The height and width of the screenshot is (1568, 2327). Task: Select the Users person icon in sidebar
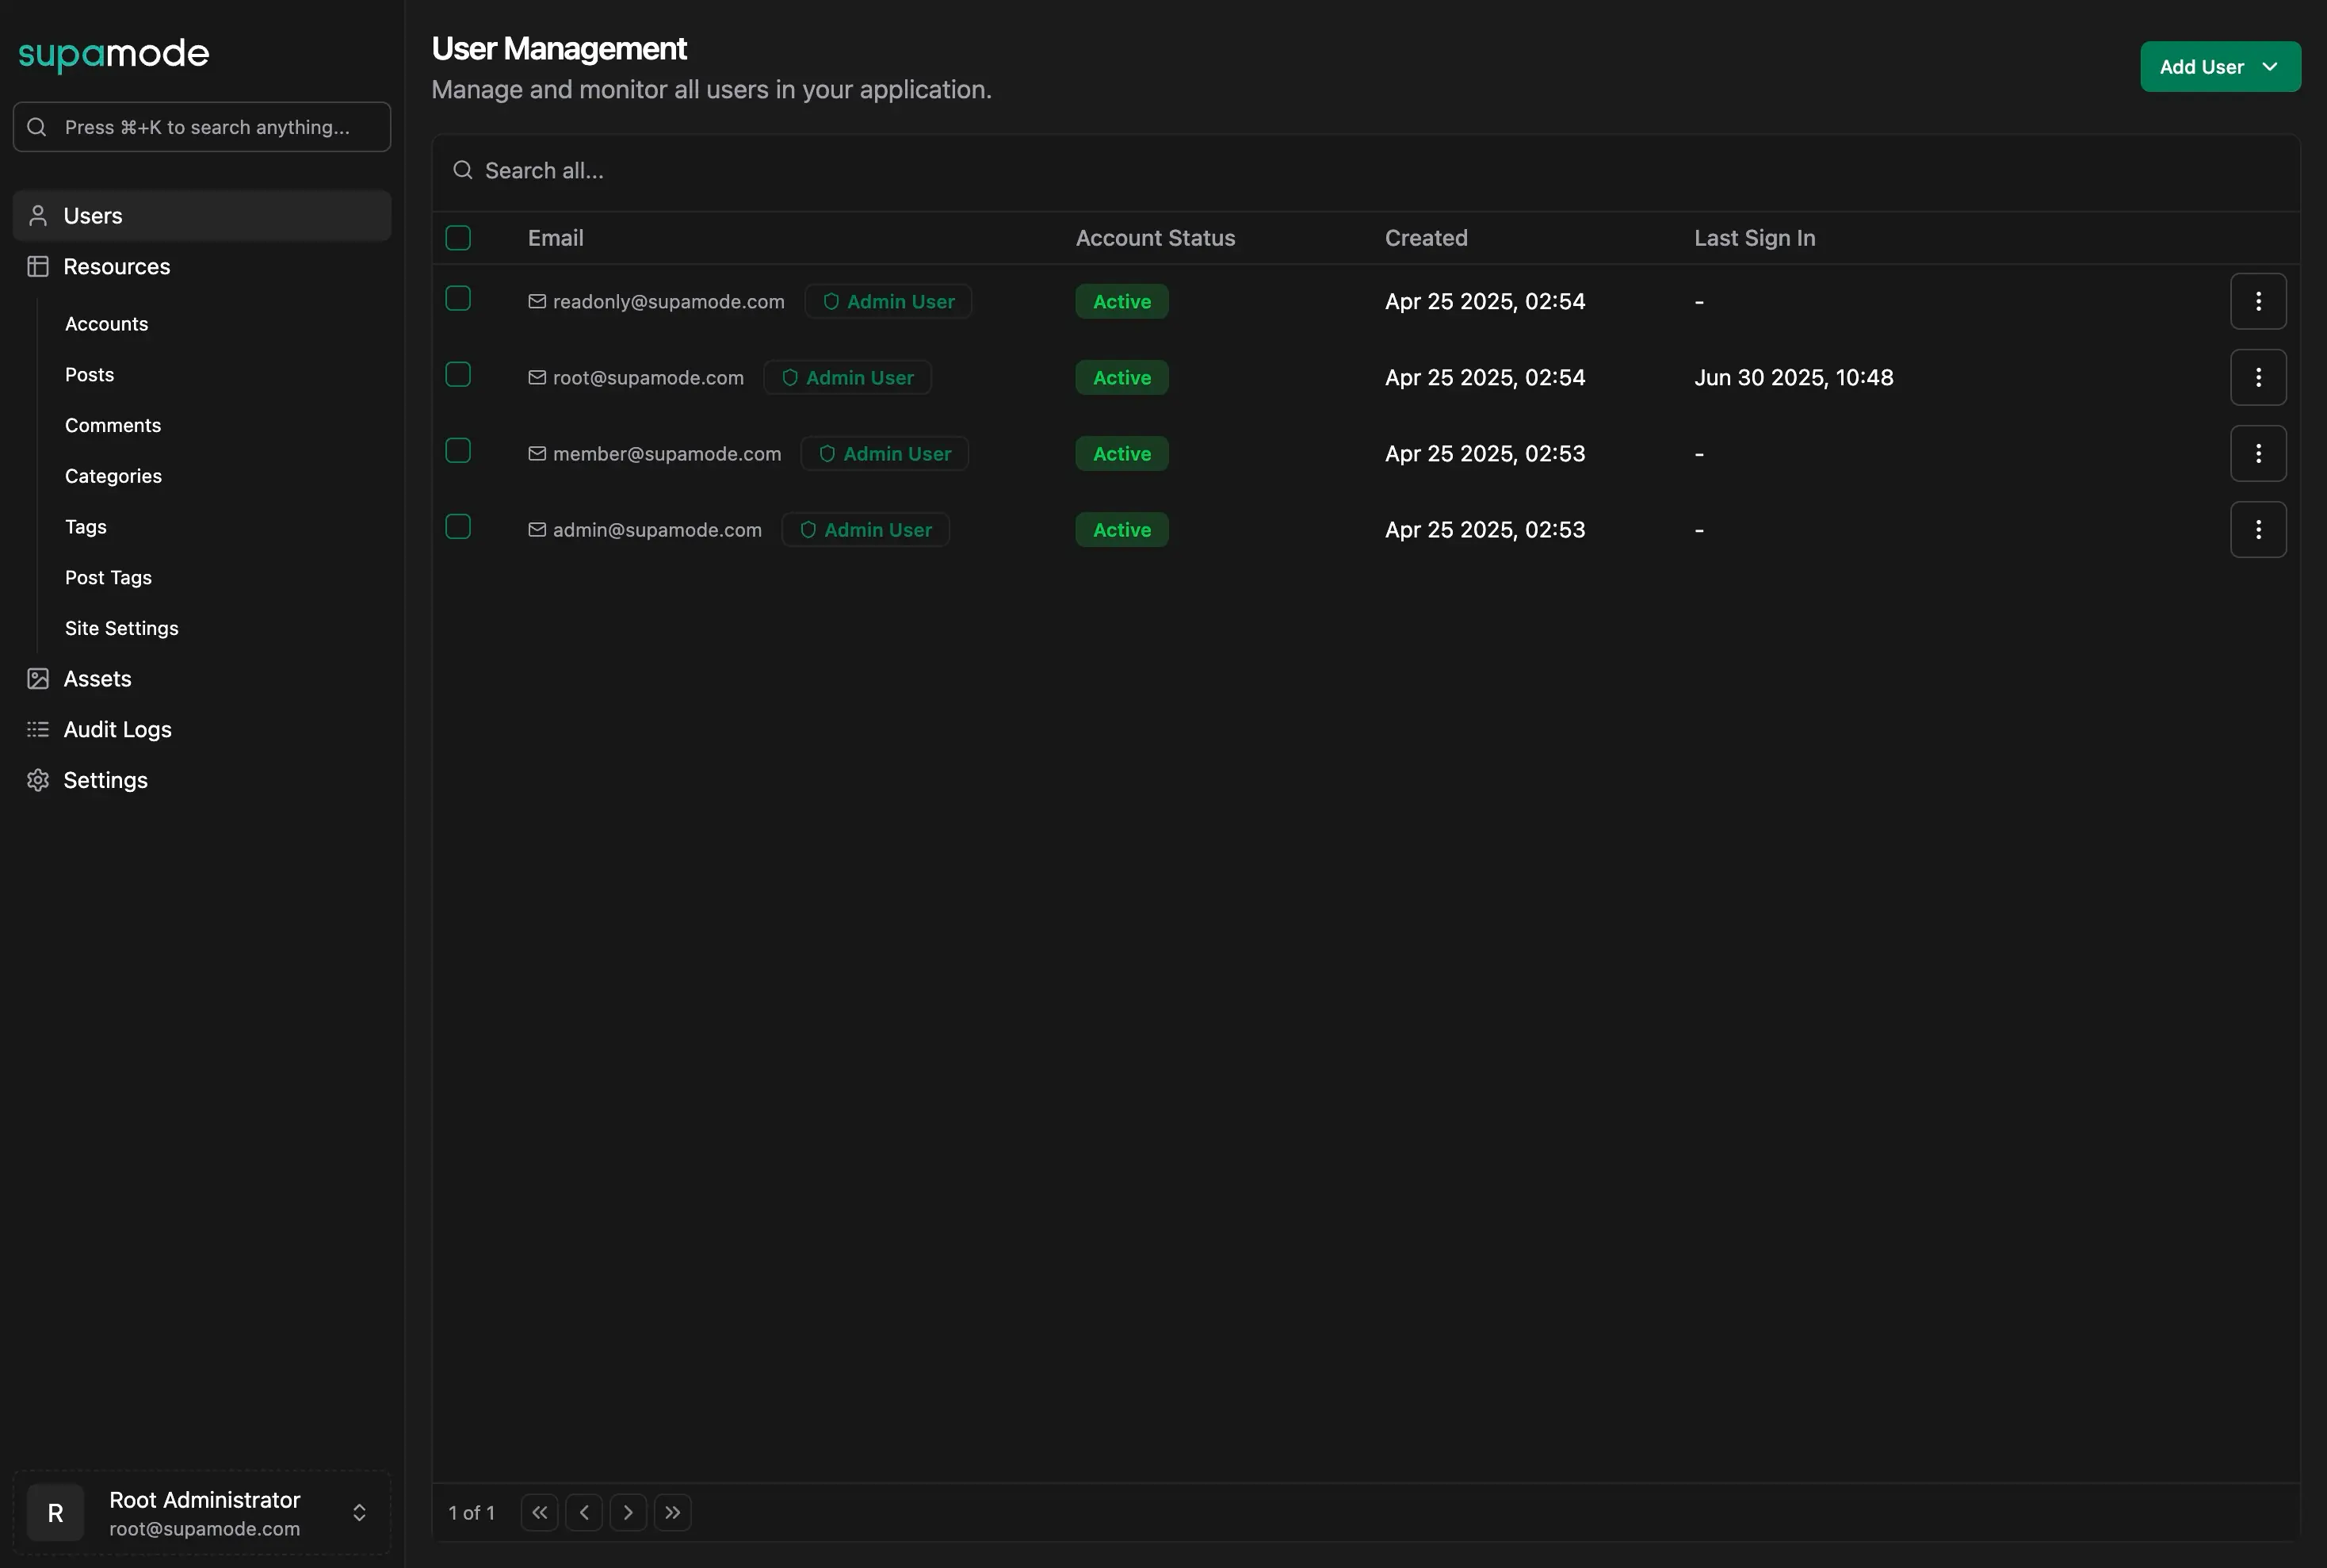point(38,215)
